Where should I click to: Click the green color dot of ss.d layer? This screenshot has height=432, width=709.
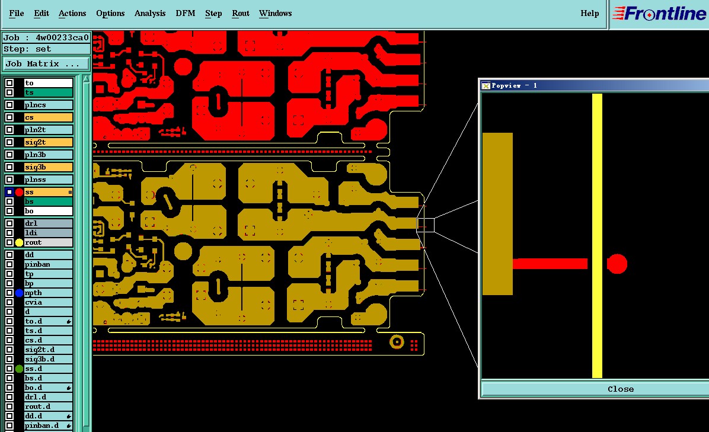click(x=19, y=369)
